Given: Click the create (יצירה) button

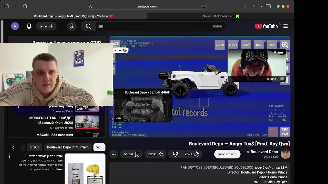Looking at the screenshot, I should [46, 26].
